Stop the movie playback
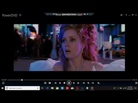 pos(64,83)
